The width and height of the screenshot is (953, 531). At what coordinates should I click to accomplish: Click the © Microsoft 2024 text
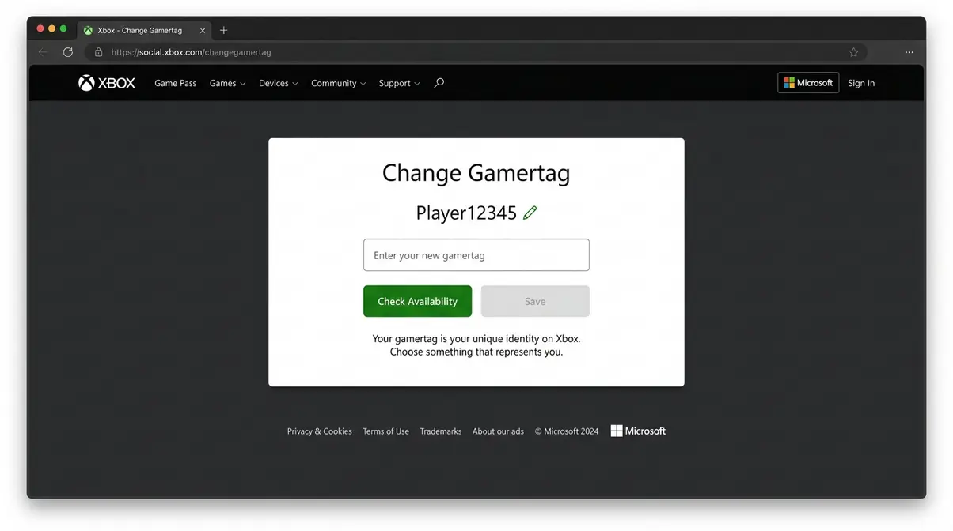pyautogui.click(x=567, y=431)
